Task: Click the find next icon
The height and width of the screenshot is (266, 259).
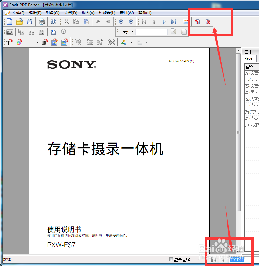Action: pyautogui.click(x=184, y=32)
